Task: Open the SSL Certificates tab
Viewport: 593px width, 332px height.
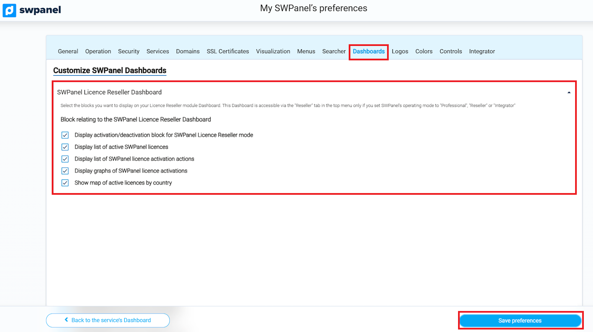Action: pos(228,51)
